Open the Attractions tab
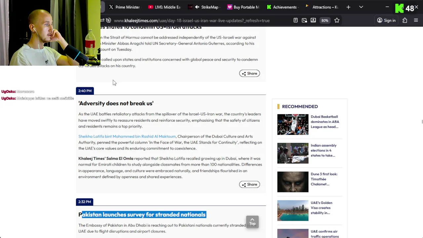Image resolution: width=423 pixels, height=238 pixels. (x=323, y=7)
